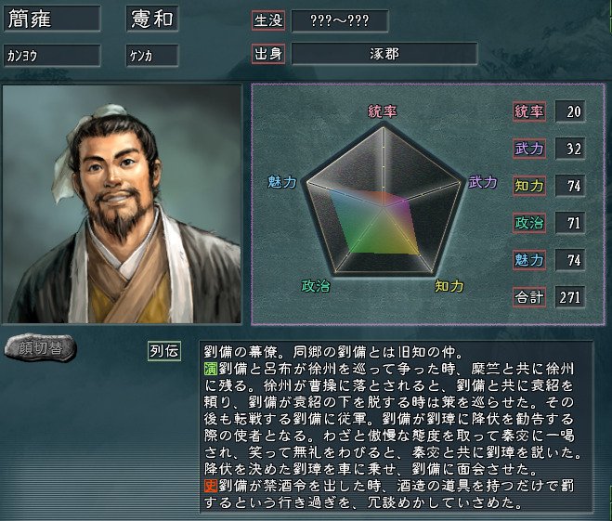Select the 政治 stat label in list
The height and width of the screenshot is (521, 612).
pyautogui.click(x=529, y=223)
